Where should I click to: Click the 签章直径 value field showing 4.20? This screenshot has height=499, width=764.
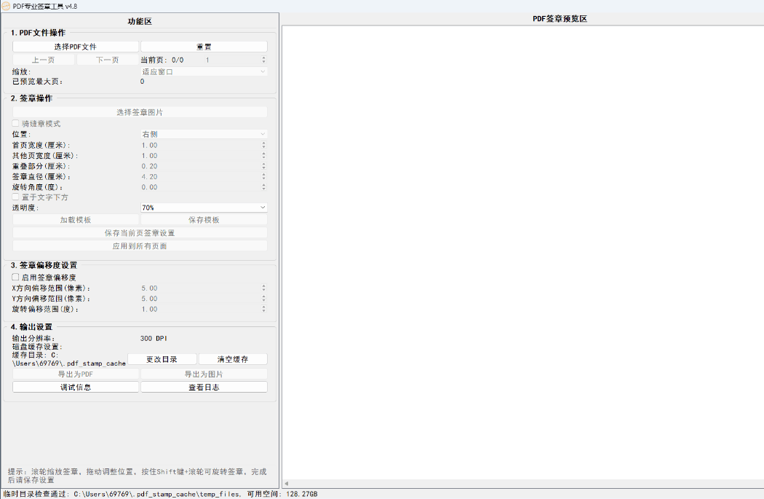tap(200, 176)
